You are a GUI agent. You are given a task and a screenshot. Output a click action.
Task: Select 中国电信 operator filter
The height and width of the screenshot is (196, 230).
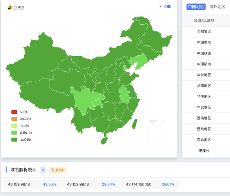point(204,43)
